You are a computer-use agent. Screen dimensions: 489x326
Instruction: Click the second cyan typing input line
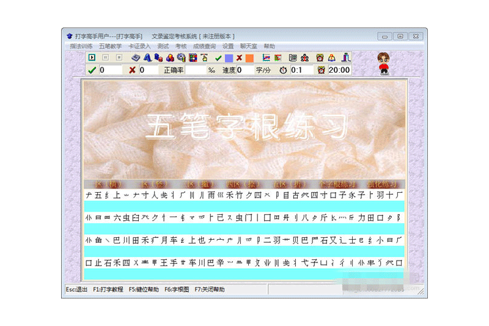coord(244,229)
